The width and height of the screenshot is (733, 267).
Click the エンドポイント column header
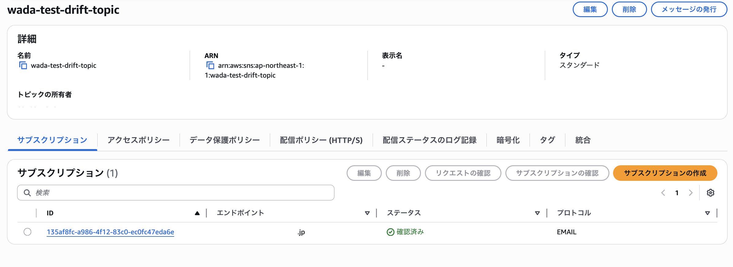[x=240, y=213]
